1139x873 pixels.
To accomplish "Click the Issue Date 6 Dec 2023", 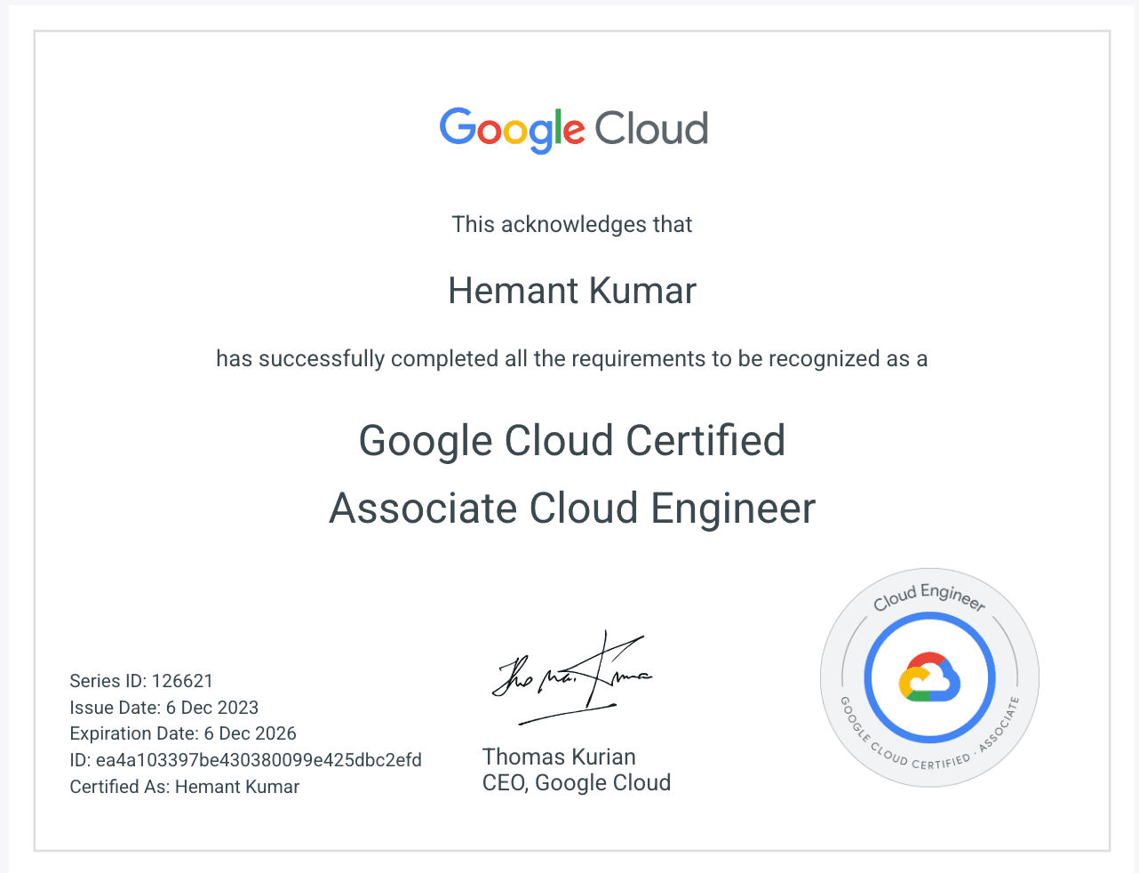I will coord(163,708).
